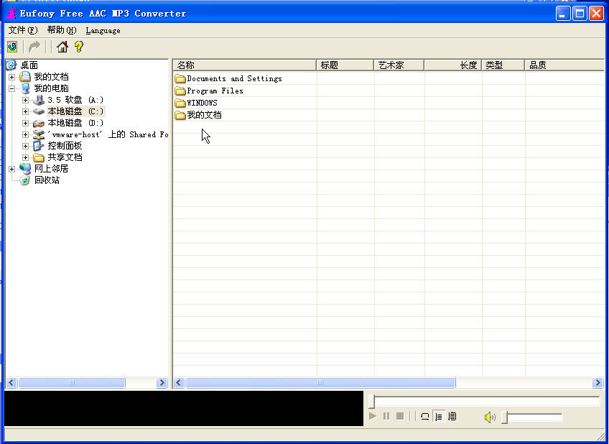Sort by the 类型 column header

[x=503, y=65]
